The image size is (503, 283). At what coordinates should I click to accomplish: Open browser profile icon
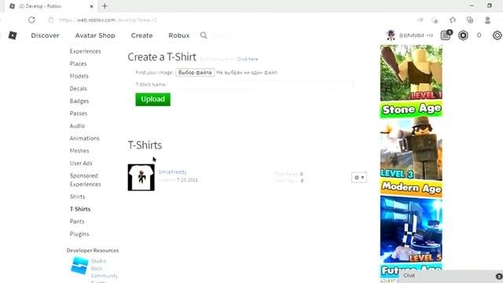point(487,20)
